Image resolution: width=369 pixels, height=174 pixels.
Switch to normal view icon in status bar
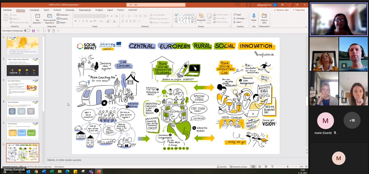[x=253, y=167]
